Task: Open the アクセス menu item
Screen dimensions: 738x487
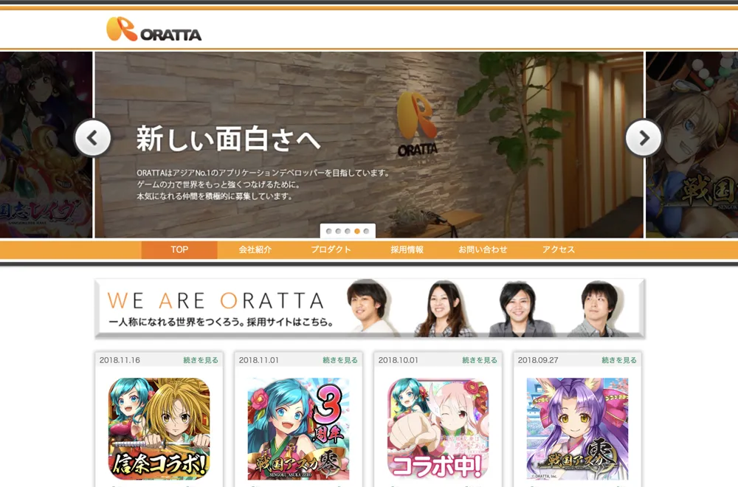Action: pos(559,250)
